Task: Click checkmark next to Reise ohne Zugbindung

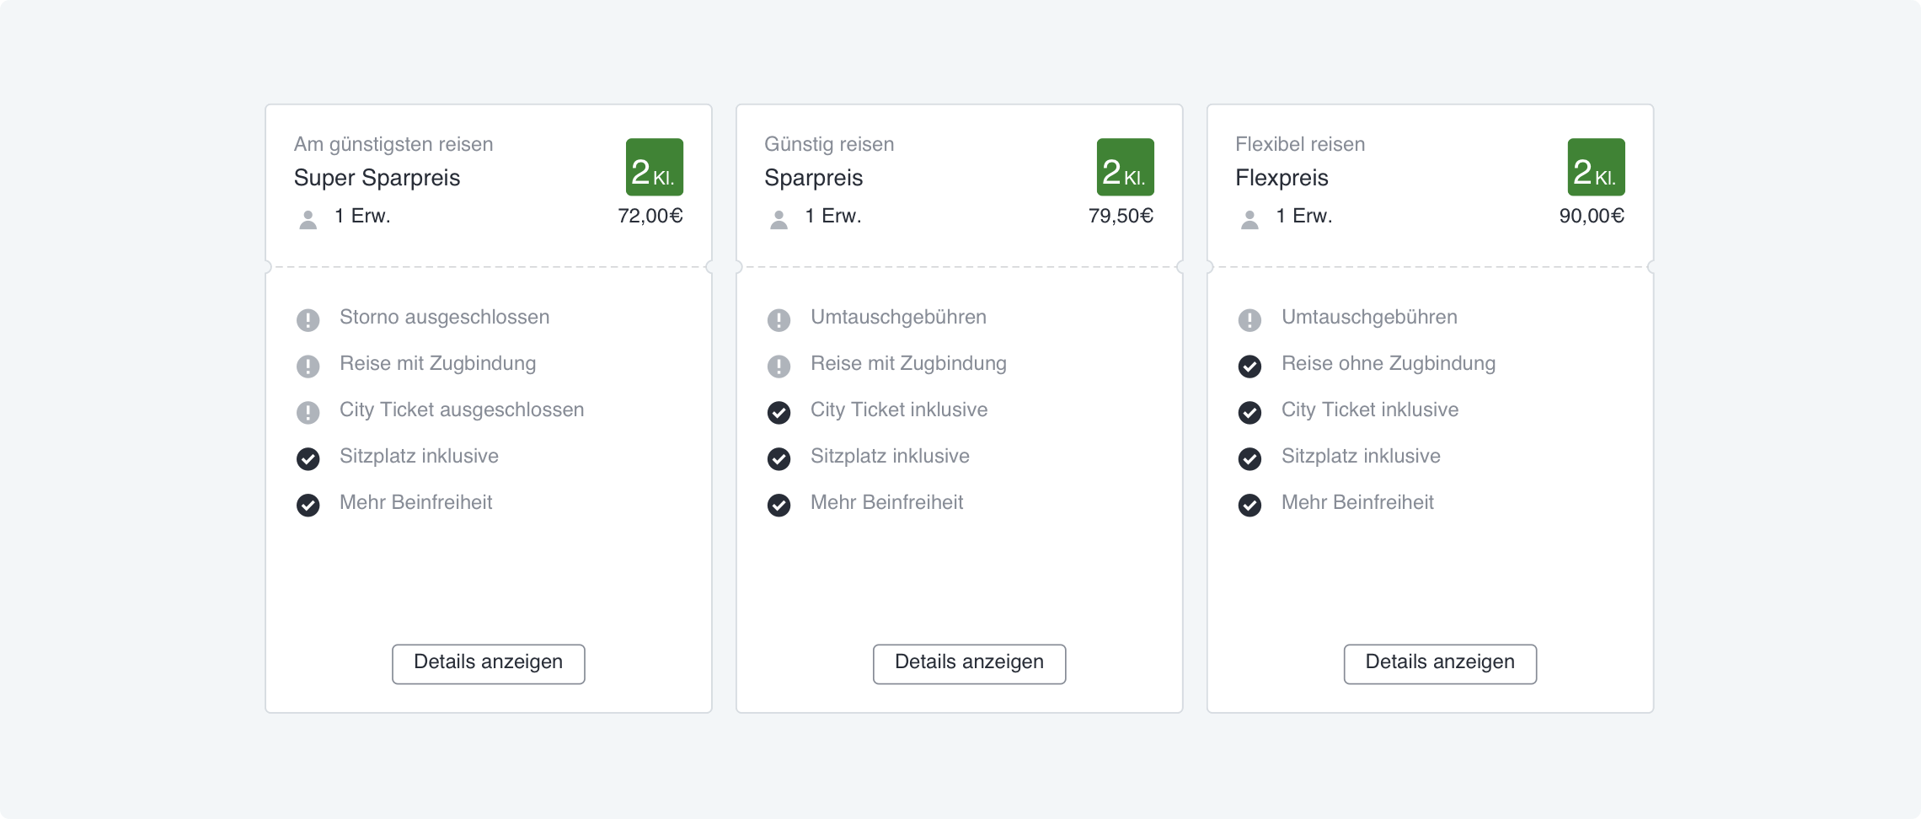Action: (1249, 367)
